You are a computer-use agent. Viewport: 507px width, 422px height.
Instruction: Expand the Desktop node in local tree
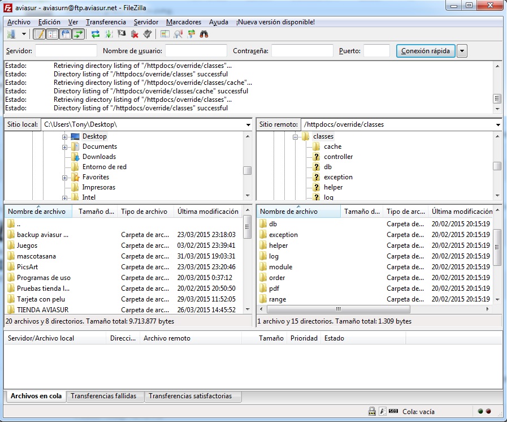click(64, 137)
